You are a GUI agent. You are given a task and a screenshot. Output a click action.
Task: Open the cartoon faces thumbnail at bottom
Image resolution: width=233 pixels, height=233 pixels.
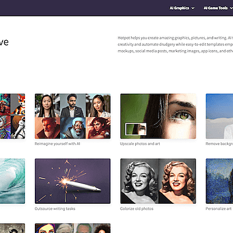coord(73,228)
